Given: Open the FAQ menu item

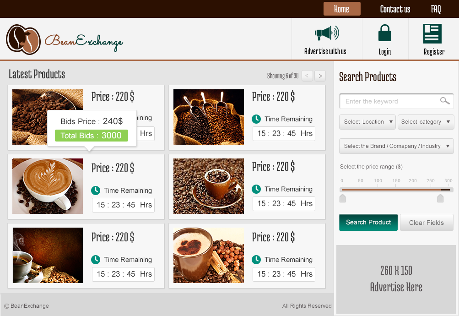Looking at the screenshot, I should click(x=436, y=9).
